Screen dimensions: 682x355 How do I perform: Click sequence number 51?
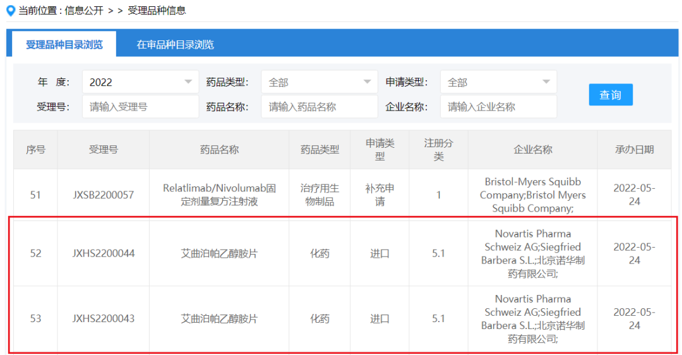[35, 195]
